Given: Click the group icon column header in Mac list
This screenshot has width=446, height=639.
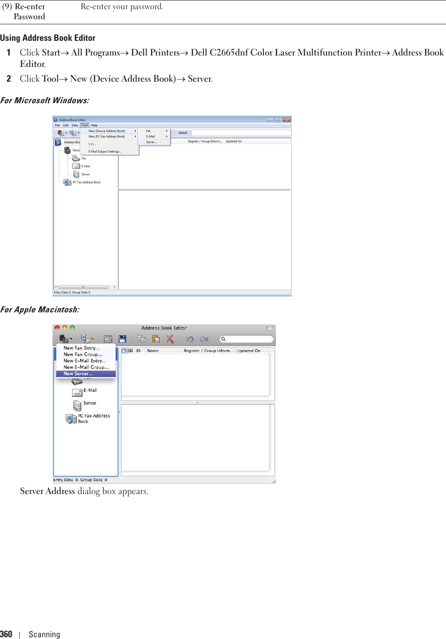Looking at the screenshot, I should click(x=130, y=350).
